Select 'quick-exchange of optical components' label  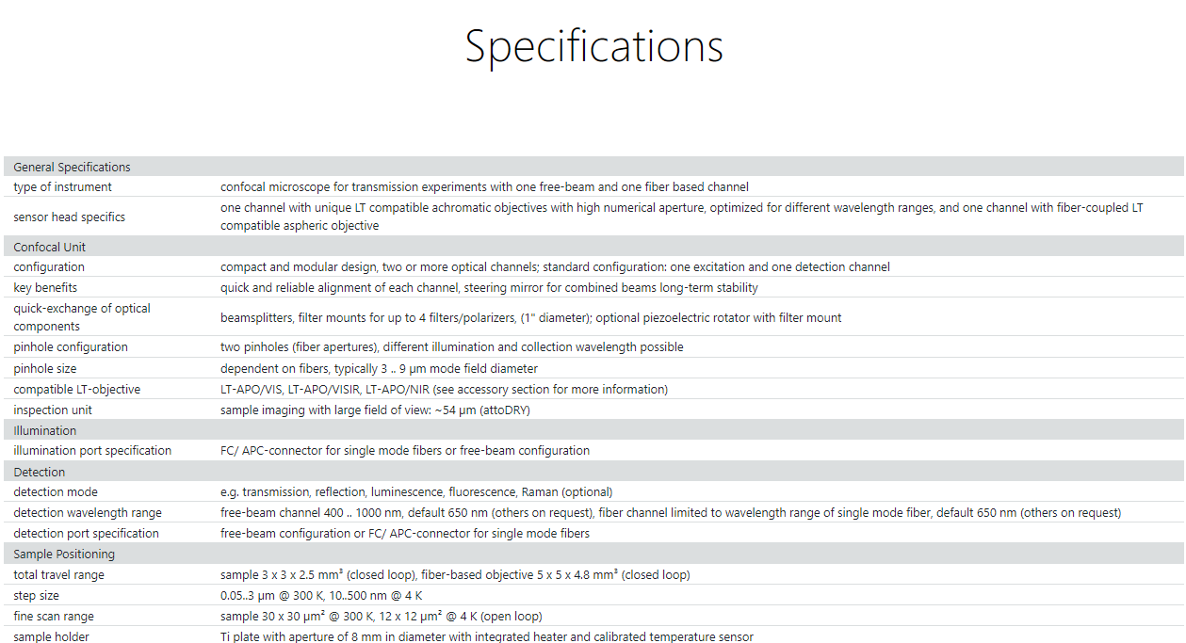(x=82, y=317)
